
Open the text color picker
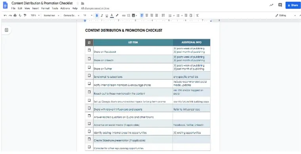[112, 15]
